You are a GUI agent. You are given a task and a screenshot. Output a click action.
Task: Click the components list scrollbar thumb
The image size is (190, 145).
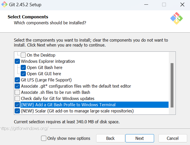pyautogui.click(x=172, y=85)
